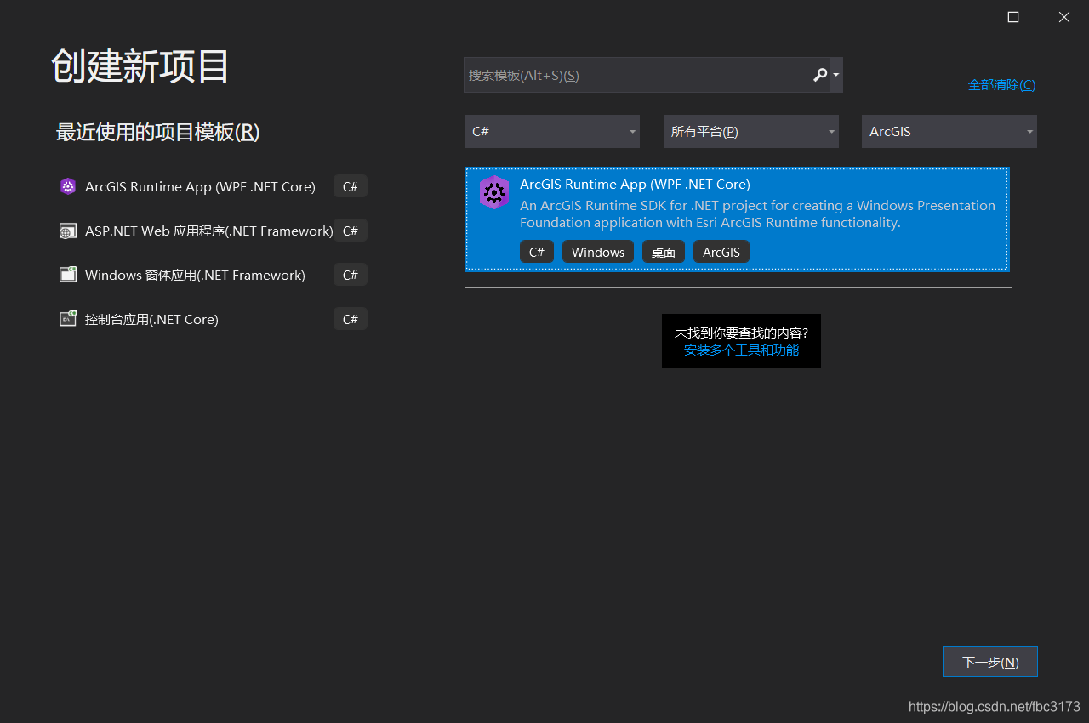Click the C# tag in the selected result

coord(537,252)
